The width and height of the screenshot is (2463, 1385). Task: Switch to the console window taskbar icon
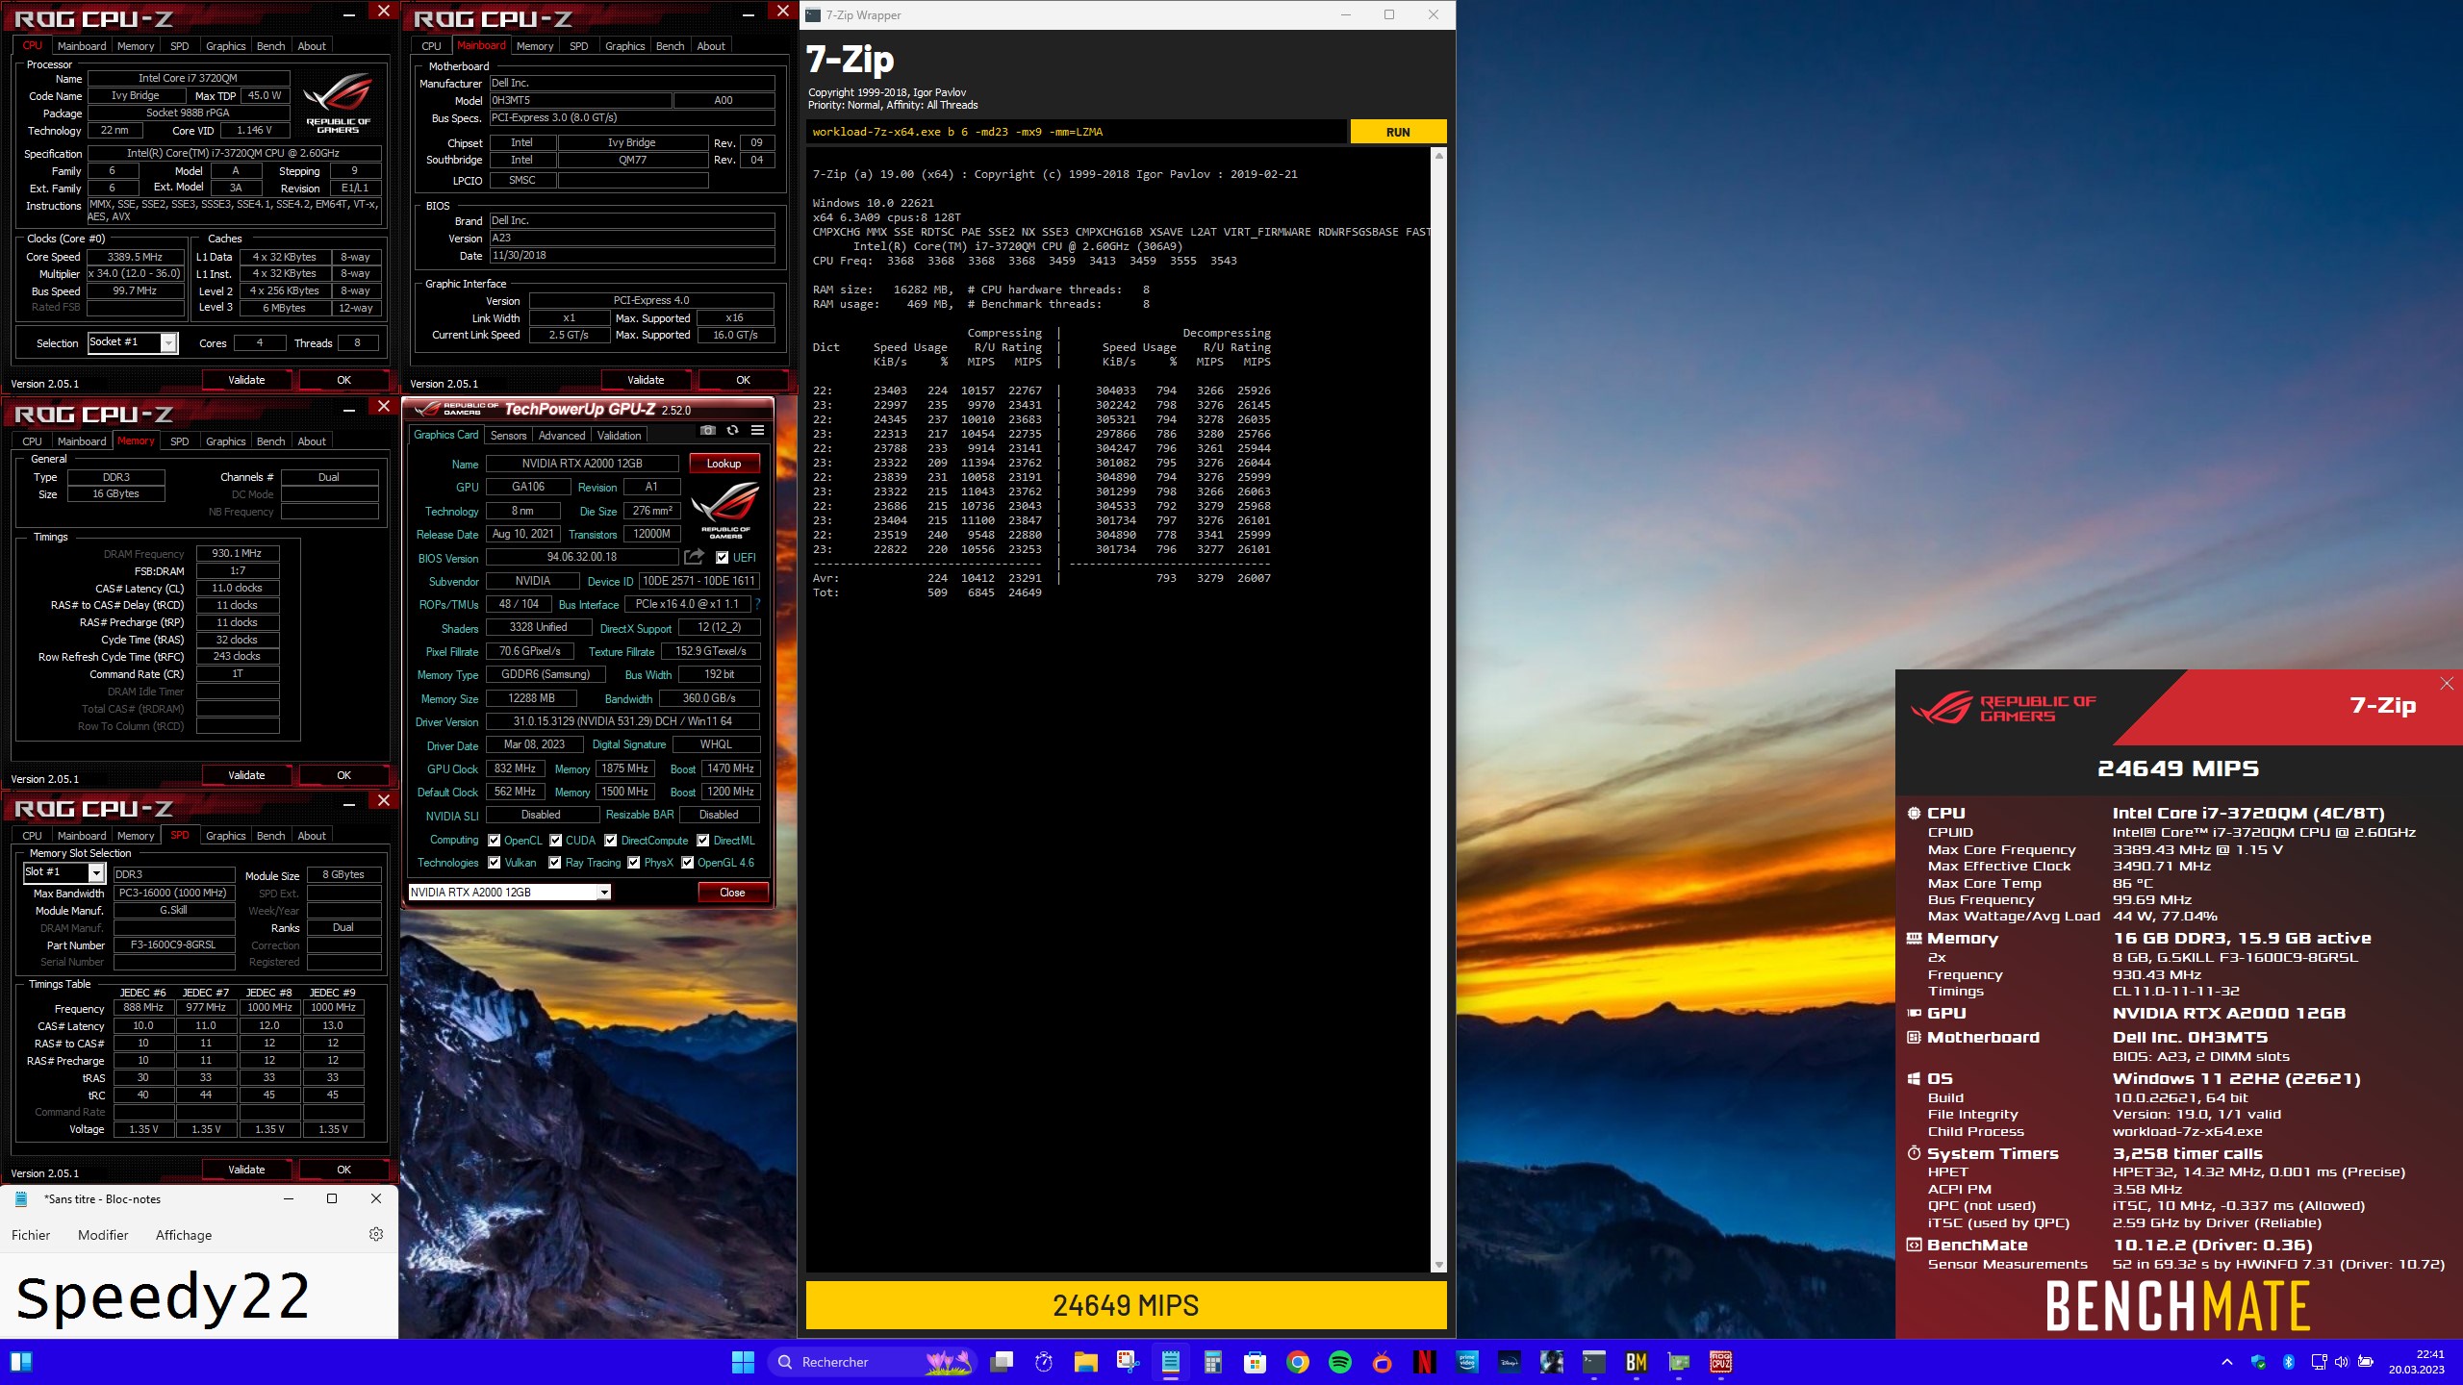pos(1593,1362)
